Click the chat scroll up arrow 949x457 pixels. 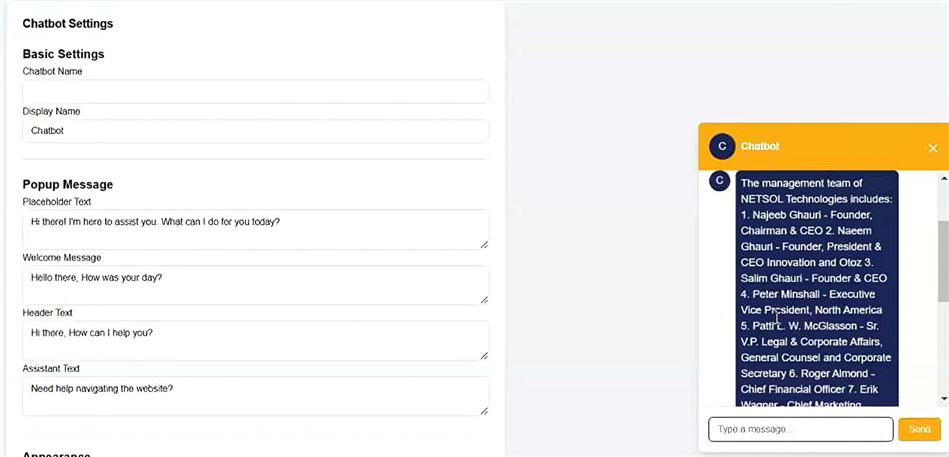tap(944, 178)
